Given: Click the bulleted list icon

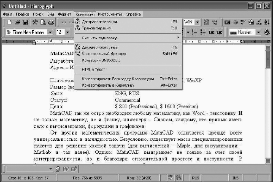Looking at the screenshot, I should 203,32.
